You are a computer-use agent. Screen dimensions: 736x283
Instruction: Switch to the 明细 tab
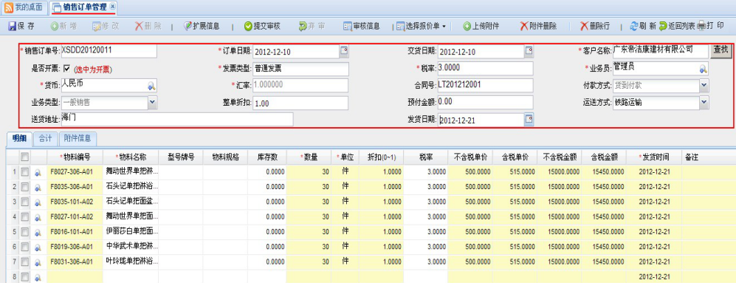[20, 138]
